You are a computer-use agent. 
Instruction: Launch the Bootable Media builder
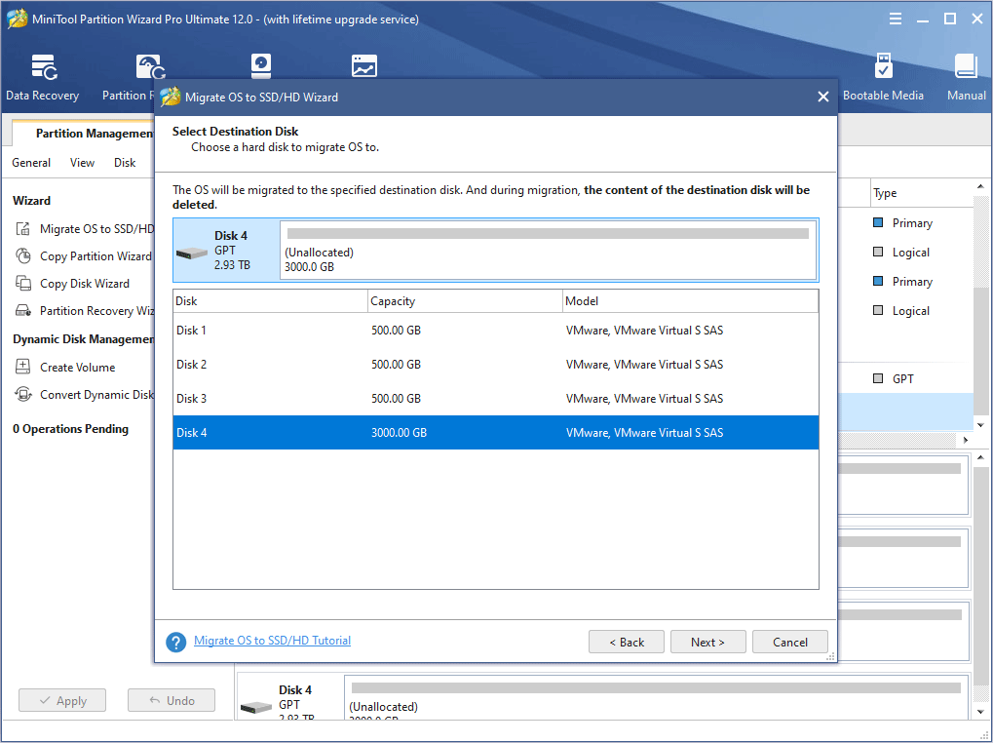point(883,77)
